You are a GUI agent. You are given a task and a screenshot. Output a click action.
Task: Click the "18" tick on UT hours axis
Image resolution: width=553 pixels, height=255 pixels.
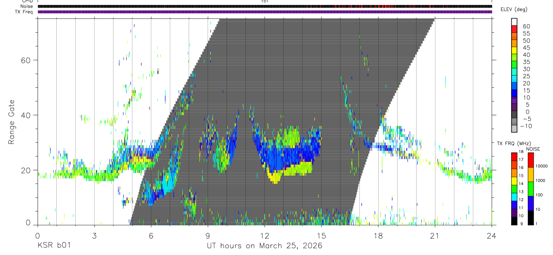378,235
